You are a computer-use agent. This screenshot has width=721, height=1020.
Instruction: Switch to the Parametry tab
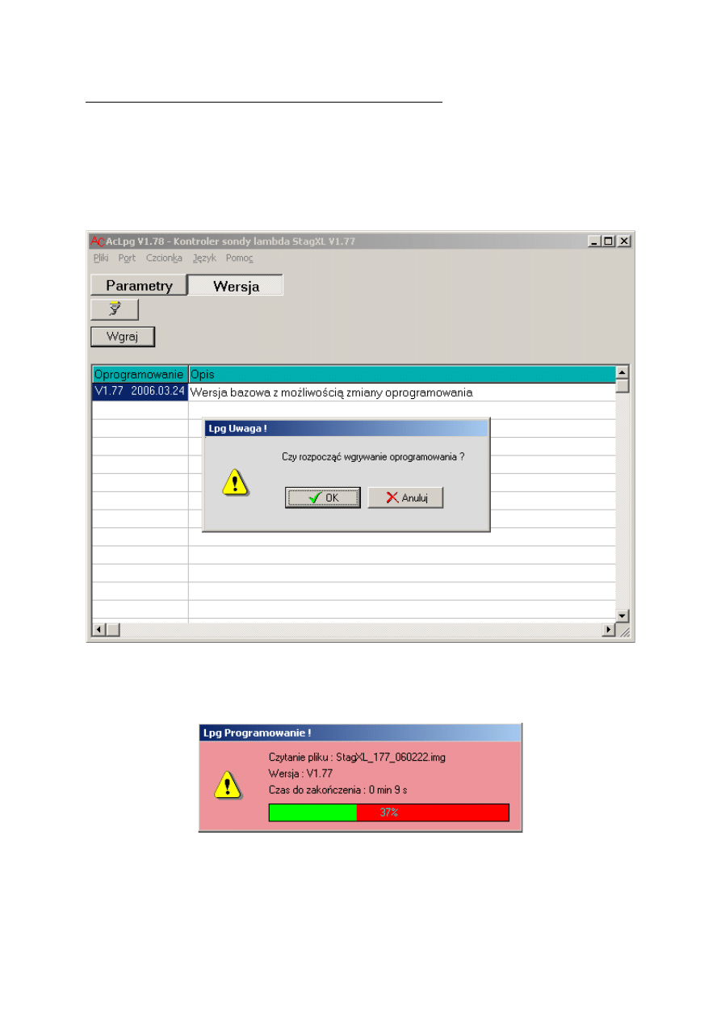[139, 286]
